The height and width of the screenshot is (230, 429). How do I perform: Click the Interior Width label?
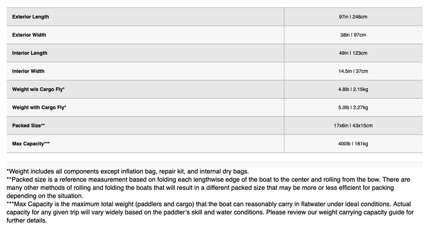click(28, 71)
